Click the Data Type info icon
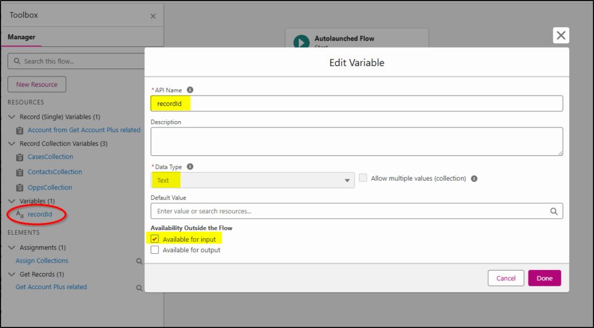The width and height of the screenshot is (594, 328). 190,167
